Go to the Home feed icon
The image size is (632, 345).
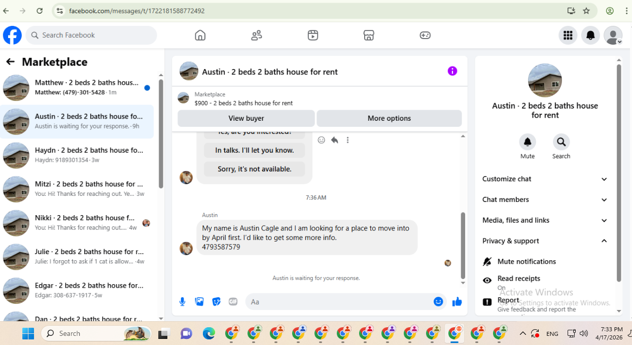coord(200,35)
